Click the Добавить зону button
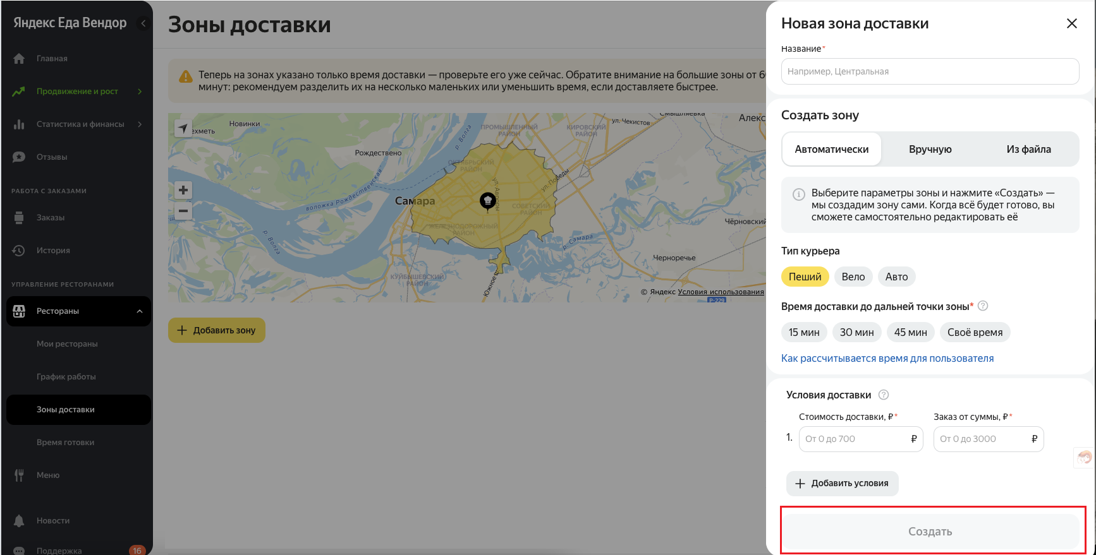 coord(217,330)
